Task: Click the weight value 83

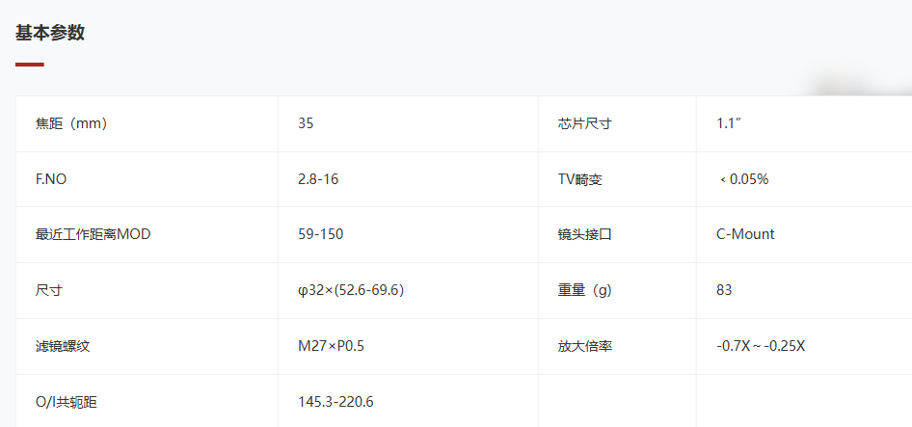Action: tap(724, 290)
